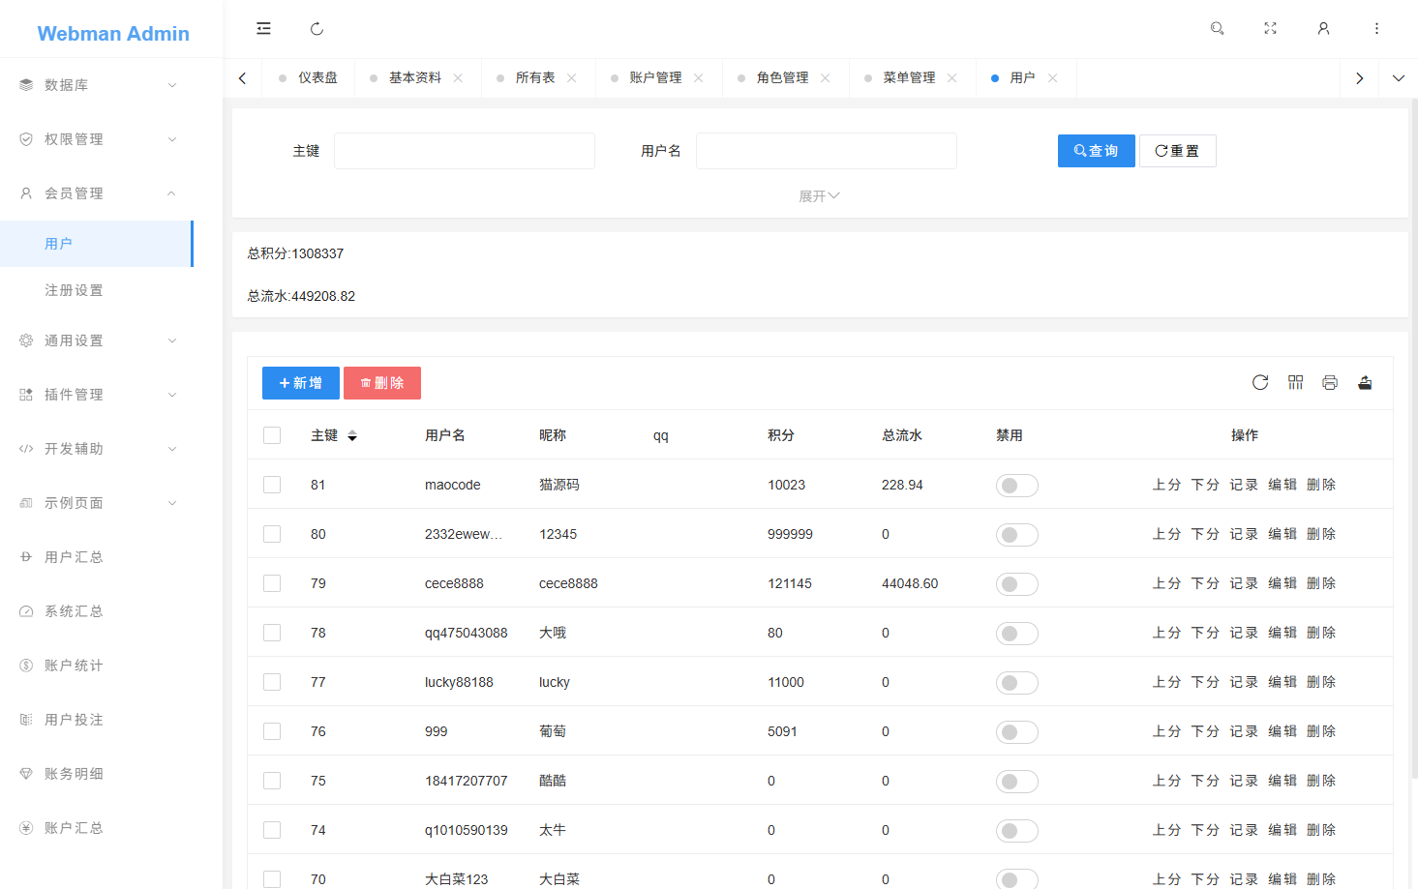This screenshot has width=1418, height=889.
Task: Open the global search icon in header
Action: [x=1217, y=28]
